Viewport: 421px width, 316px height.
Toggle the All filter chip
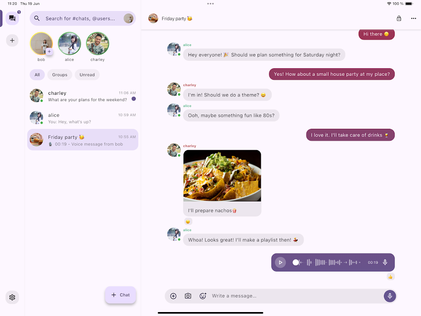37,75
